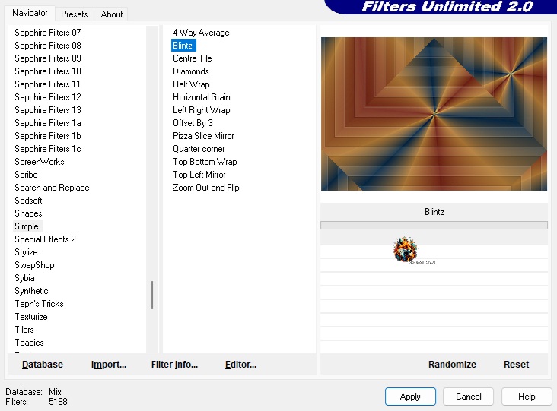The width and height of the screenshot is (557, 411).
Task: Select the ScreenWorks category
Action: pos(40,162)
